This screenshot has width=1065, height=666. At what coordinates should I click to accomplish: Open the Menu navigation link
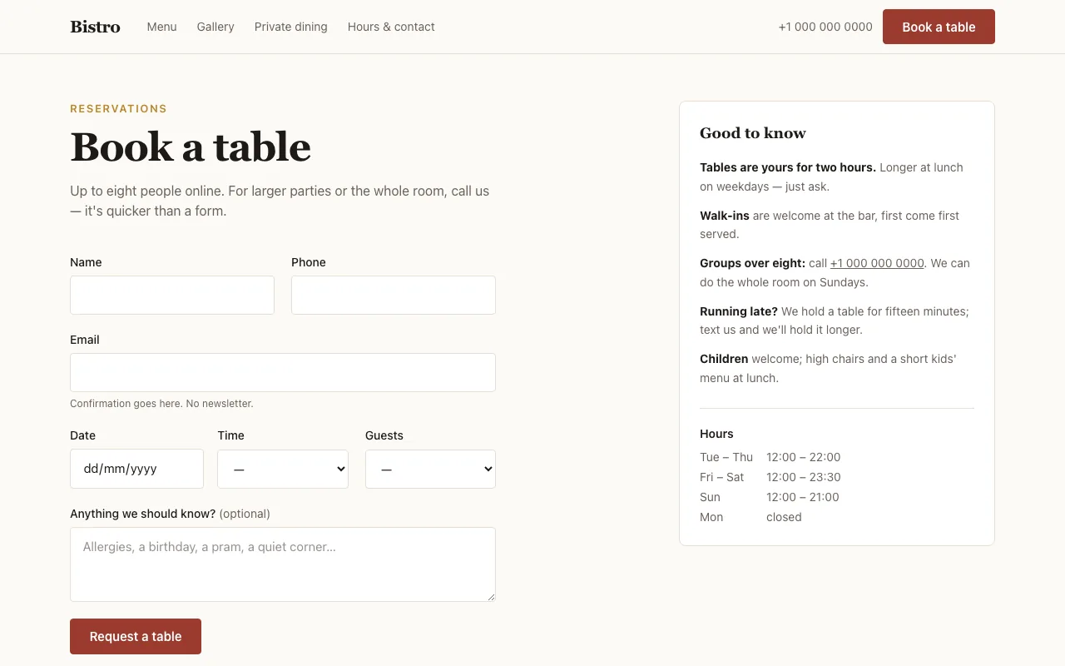click(x=161, y=27)
